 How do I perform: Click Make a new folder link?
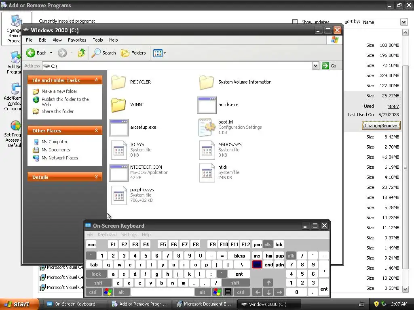59,91
